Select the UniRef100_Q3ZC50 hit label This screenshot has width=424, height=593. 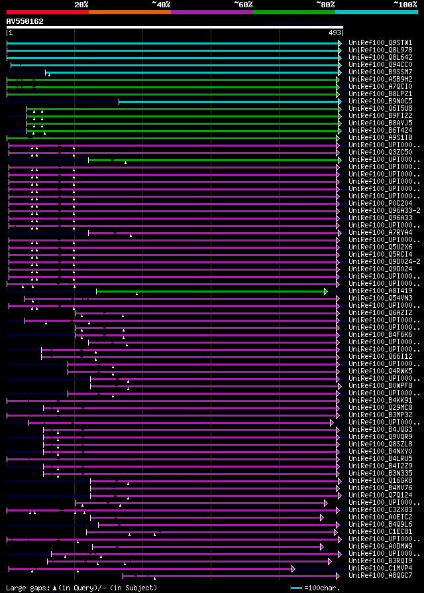pyautogui.click(x=380, y=153)
